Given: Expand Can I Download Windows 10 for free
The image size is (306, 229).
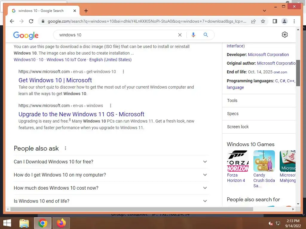Looking at the screenshot, I should pyautogui.click(x=111, y=162).
